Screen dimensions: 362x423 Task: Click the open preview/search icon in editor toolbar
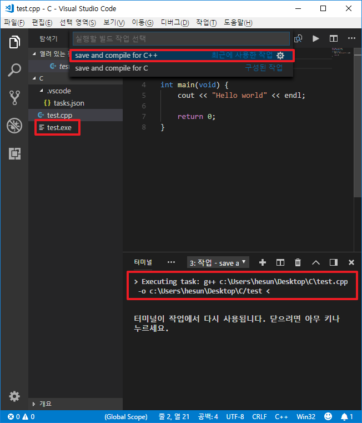tap(298, 38)
